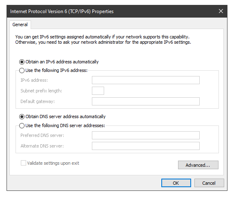Image resolution: width=234 pixels, height=197 pixels.
Task: Cancel the IPv6 properties dialog
Action: pyautogui.click(x=209, y=183)
